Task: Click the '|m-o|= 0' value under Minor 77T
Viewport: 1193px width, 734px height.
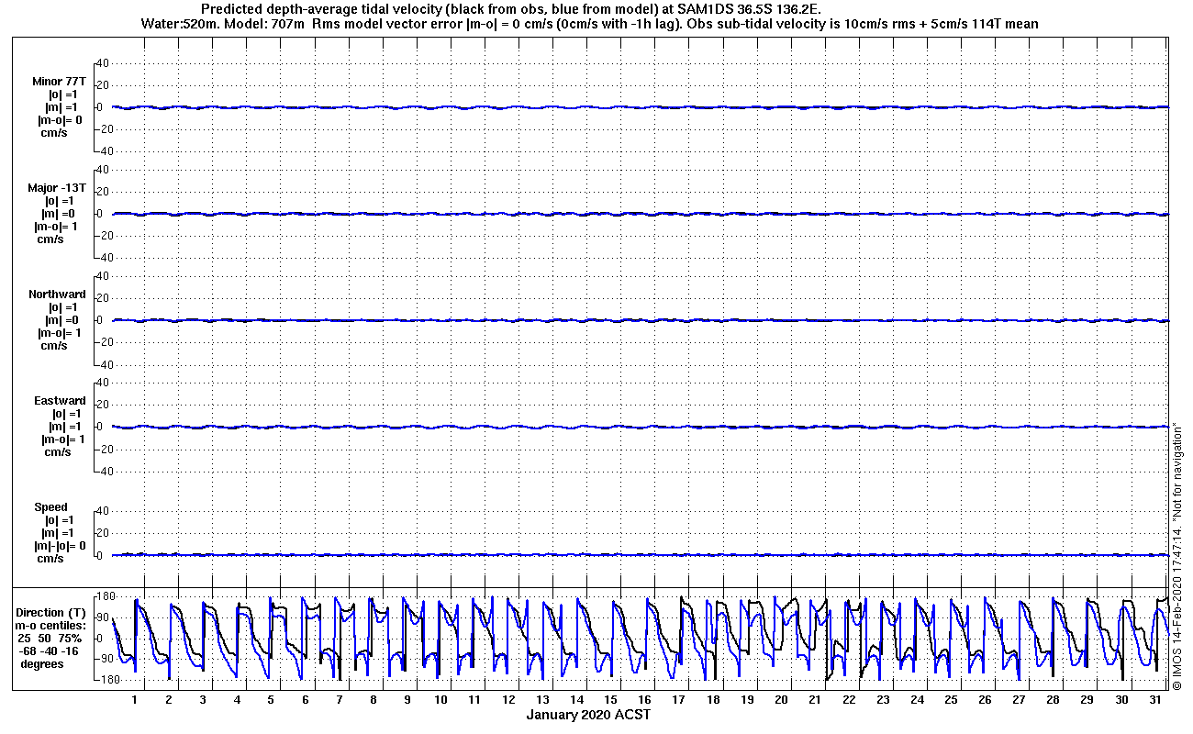Action: (x=59, y=120)
